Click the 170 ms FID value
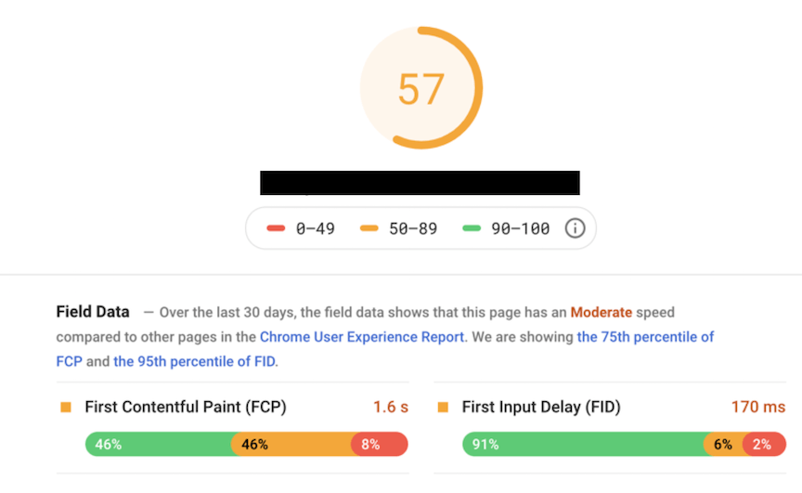 pyautogui.click(x=758, y=408)
